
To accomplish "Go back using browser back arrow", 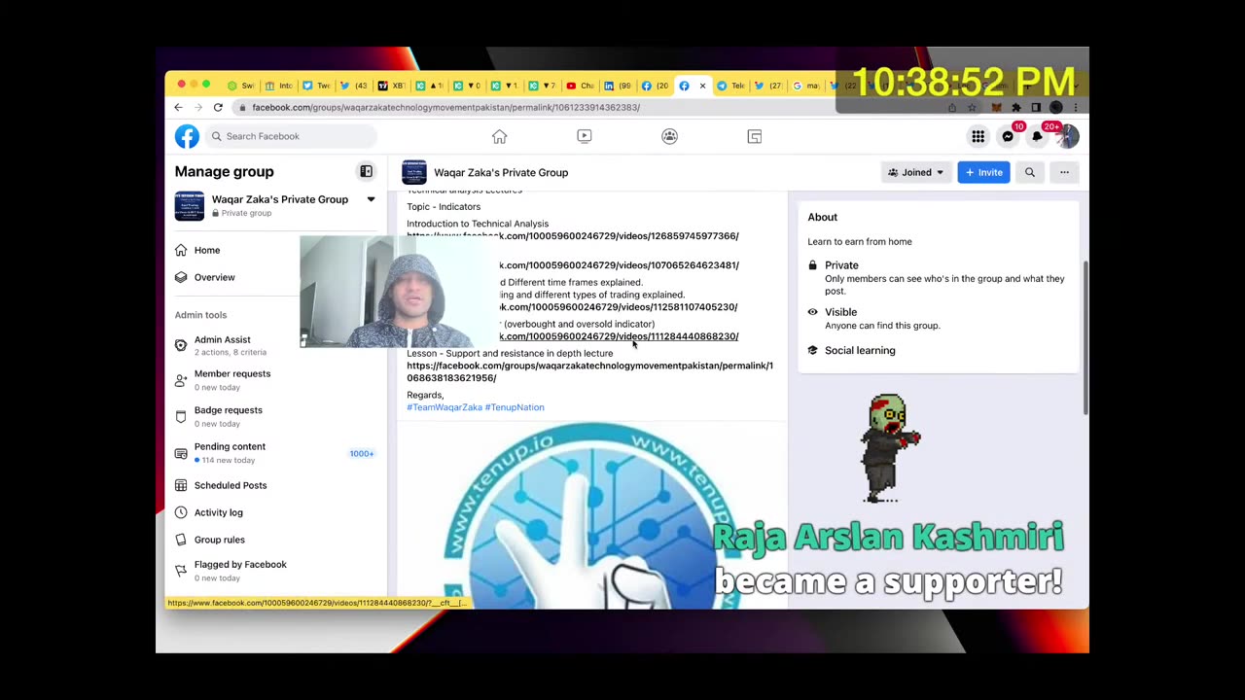I will [x=178, y=107].
